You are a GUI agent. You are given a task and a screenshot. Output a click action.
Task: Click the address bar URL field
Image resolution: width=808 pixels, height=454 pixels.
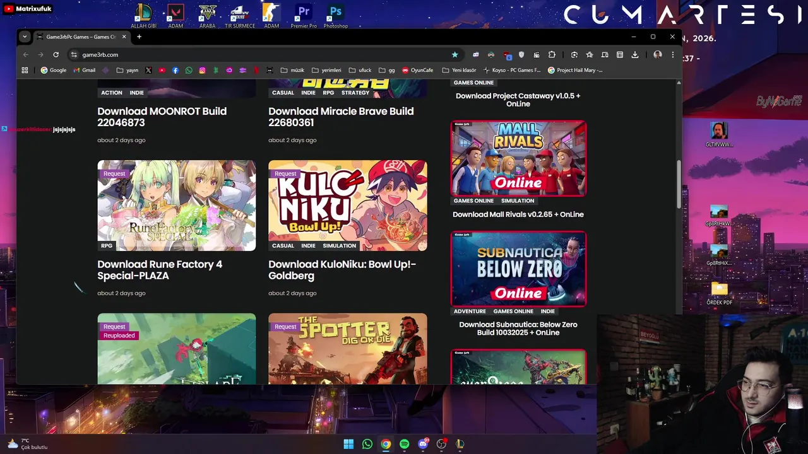265,55
